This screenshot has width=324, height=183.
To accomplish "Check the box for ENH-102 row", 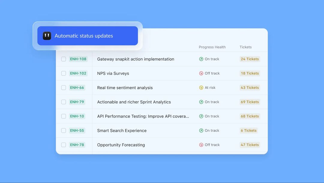I will [x=64, y=73].
